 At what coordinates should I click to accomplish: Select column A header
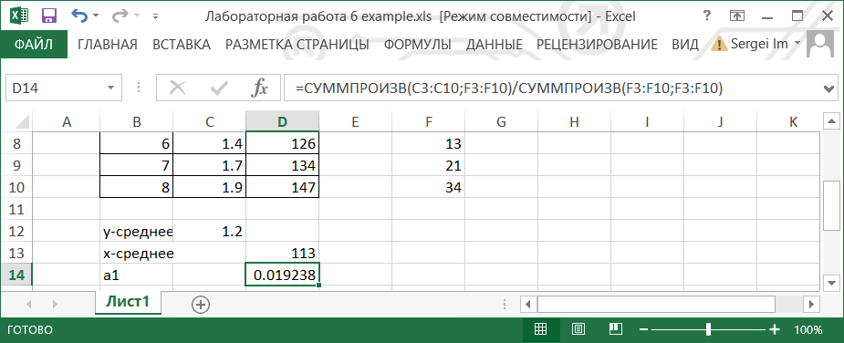click(x=67, y=121)
